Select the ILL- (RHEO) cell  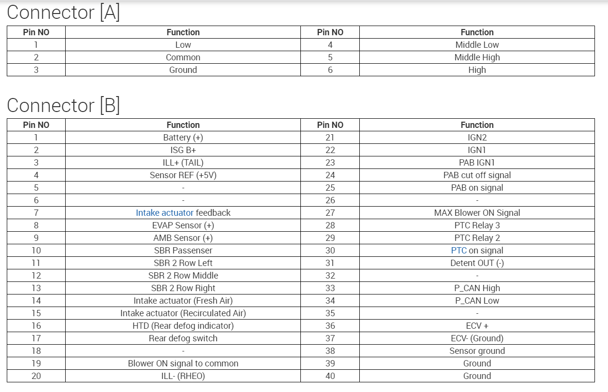(x=183, y=376)
